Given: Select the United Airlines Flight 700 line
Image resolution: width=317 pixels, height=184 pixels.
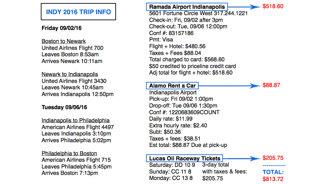Looking at the screenshot, I should (73, 48).
